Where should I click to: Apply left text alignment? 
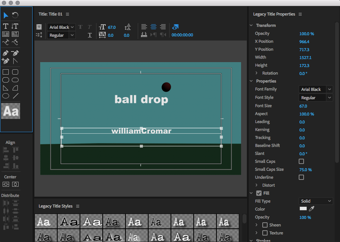pos(144,27)
